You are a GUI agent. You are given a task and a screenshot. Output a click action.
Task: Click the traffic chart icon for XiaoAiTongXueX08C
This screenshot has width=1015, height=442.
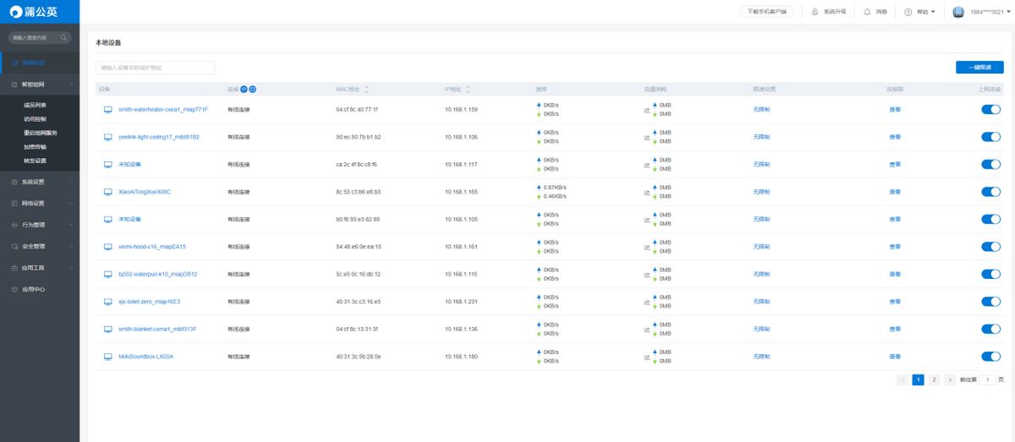click(x=647, y=192)
